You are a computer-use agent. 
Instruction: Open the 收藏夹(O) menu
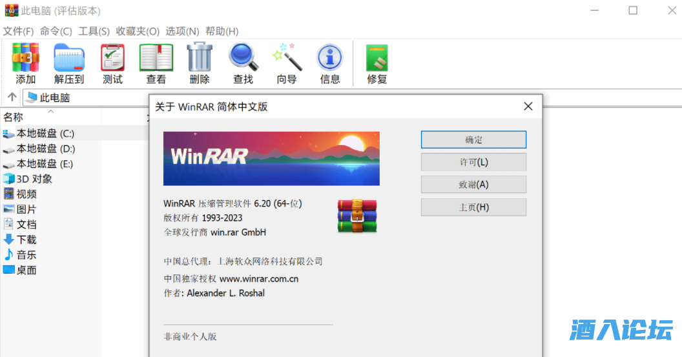pos(138,31)
